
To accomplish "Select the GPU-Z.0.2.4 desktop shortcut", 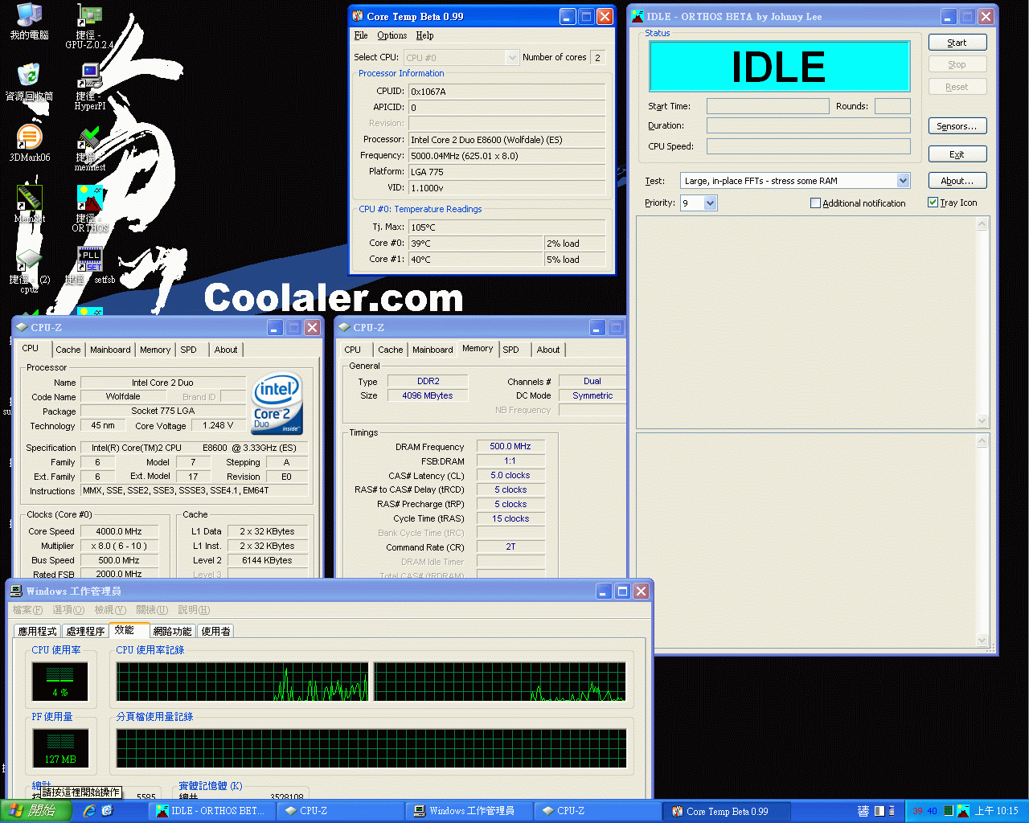I will tap(89, 26).
